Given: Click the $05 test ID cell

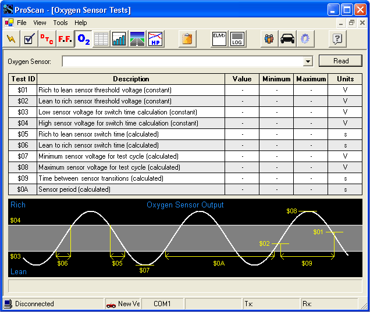Looking at the screenshot, I should (23, 134).
